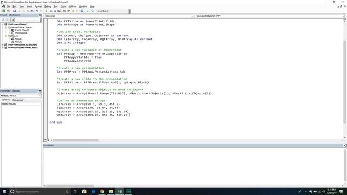
Task: Select ThisWorkbook in project tree
Action: 21,33
